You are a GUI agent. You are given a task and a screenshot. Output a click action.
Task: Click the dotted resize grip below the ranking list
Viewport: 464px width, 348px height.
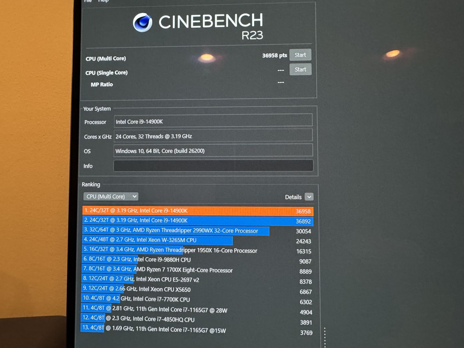tap(325, 337)
